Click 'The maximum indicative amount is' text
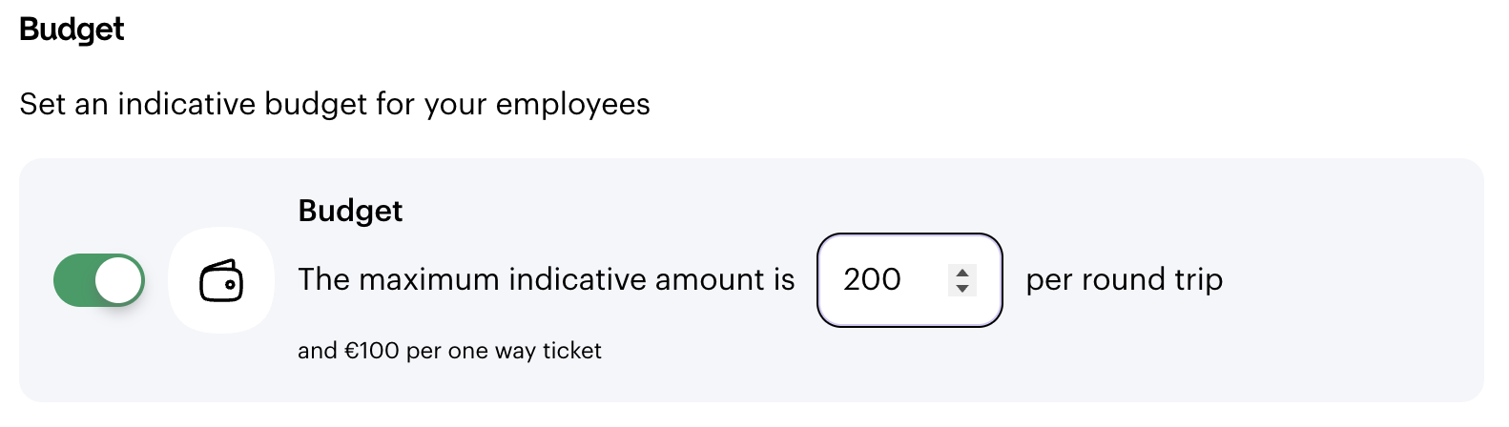 (546, 279)
